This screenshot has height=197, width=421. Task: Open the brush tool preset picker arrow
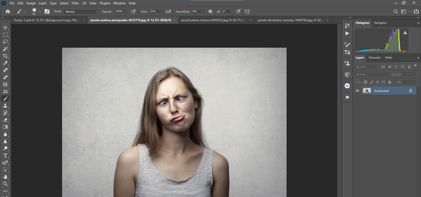[x=25, y=12]
